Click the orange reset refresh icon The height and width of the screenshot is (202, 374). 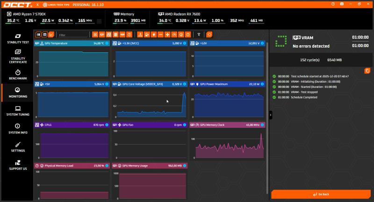pos(209,35)
